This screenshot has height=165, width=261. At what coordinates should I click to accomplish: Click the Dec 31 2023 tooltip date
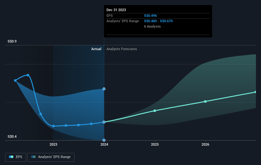coord(116,10)
